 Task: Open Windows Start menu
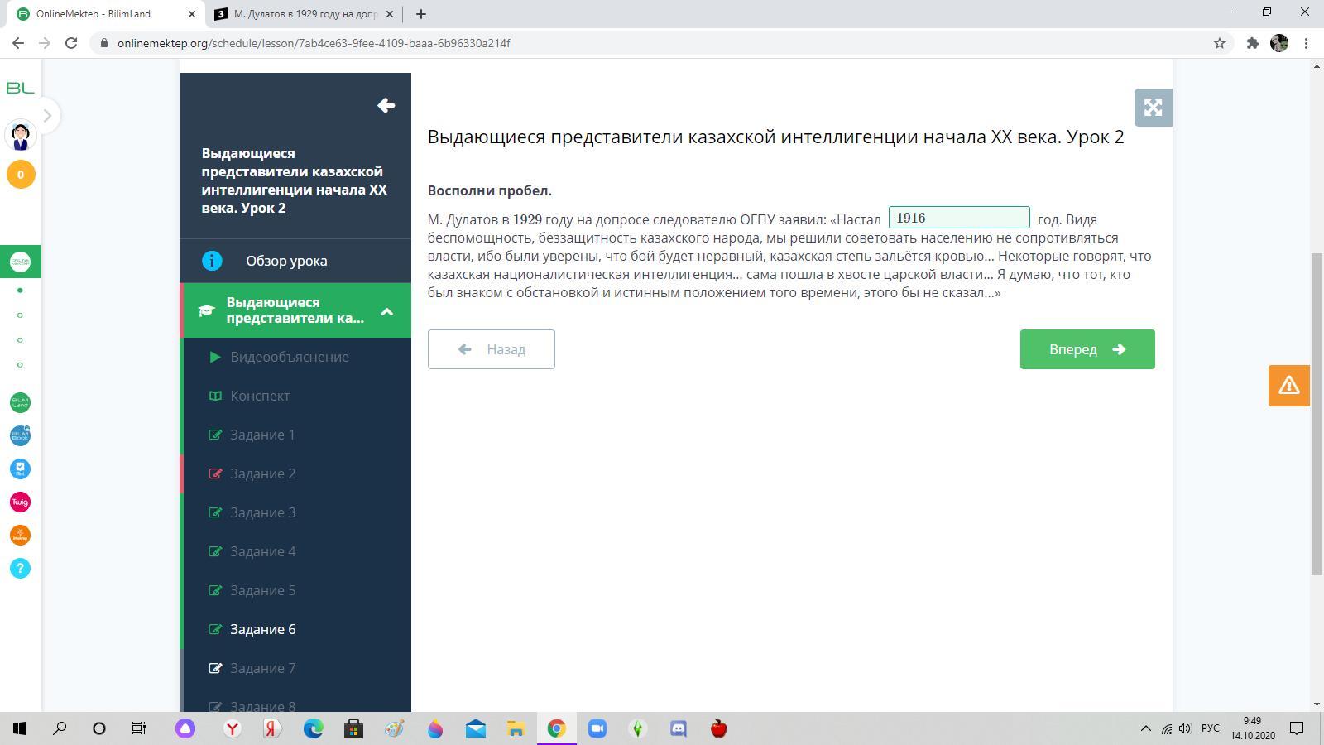(x=20, y=728)
